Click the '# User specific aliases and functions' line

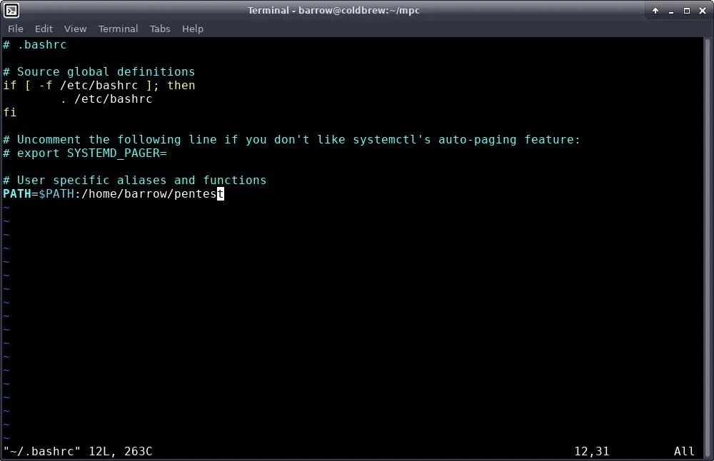(134, 181)
